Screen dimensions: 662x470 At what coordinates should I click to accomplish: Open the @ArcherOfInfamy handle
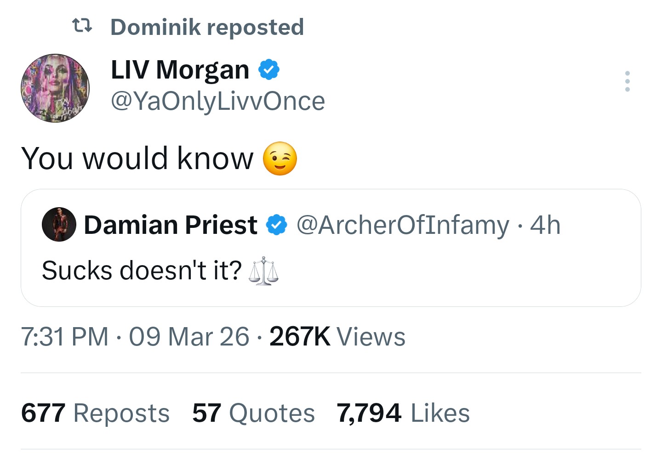coord(403,225)
